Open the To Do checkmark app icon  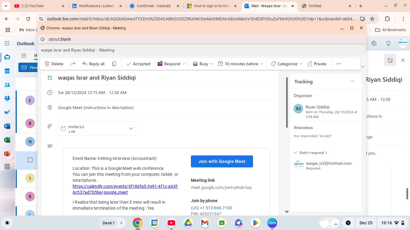[x=7, y=112]
